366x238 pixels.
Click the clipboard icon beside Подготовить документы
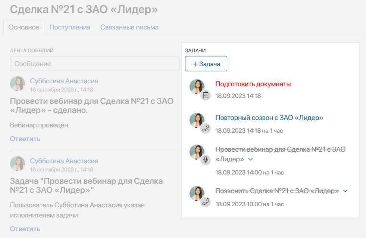(x=206, y=95)
